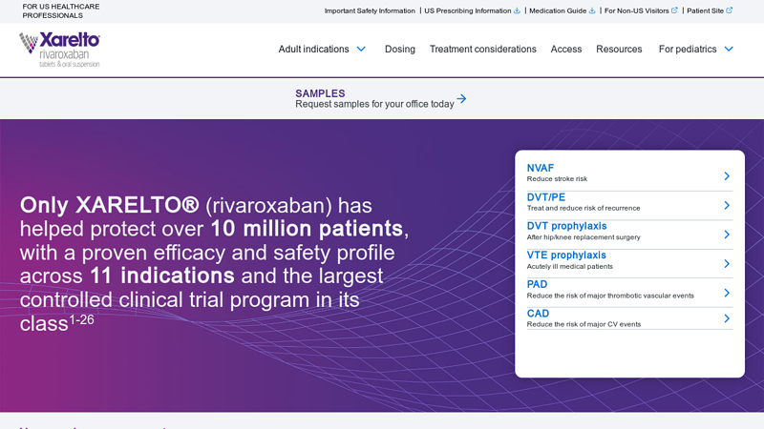Click 'FOR US HEALTHCARE PROFESSIONALS' text
The height and width of the screenshot is (429, 764).
[61, 11]
